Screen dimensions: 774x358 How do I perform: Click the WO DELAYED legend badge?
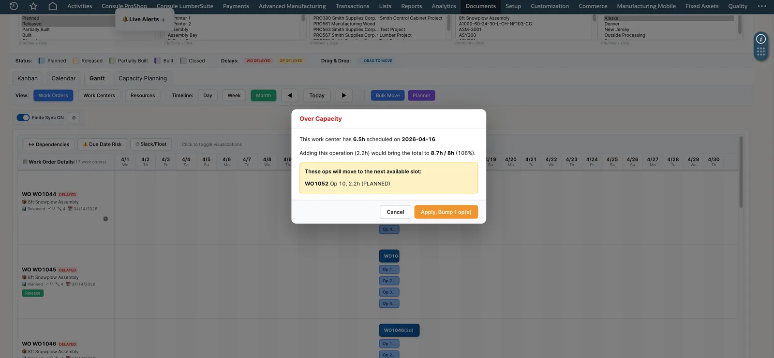259,61
